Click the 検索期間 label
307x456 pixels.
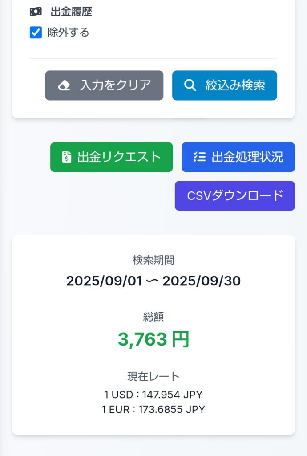click(153, 260)
